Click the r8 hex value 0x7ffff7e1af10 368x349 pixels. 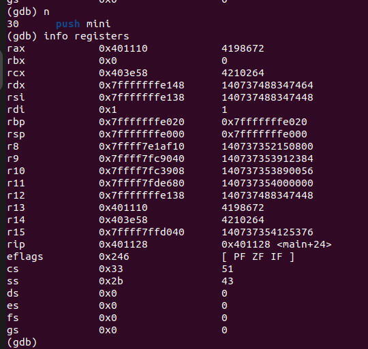pos(142,146)
